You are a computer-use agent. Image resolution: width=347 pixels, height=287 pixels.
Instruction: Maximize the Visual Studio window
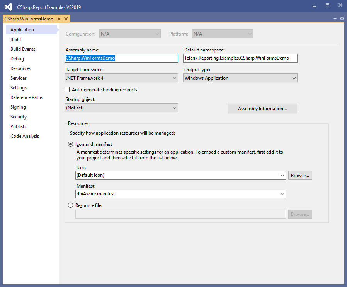click(x=327, y=5)
